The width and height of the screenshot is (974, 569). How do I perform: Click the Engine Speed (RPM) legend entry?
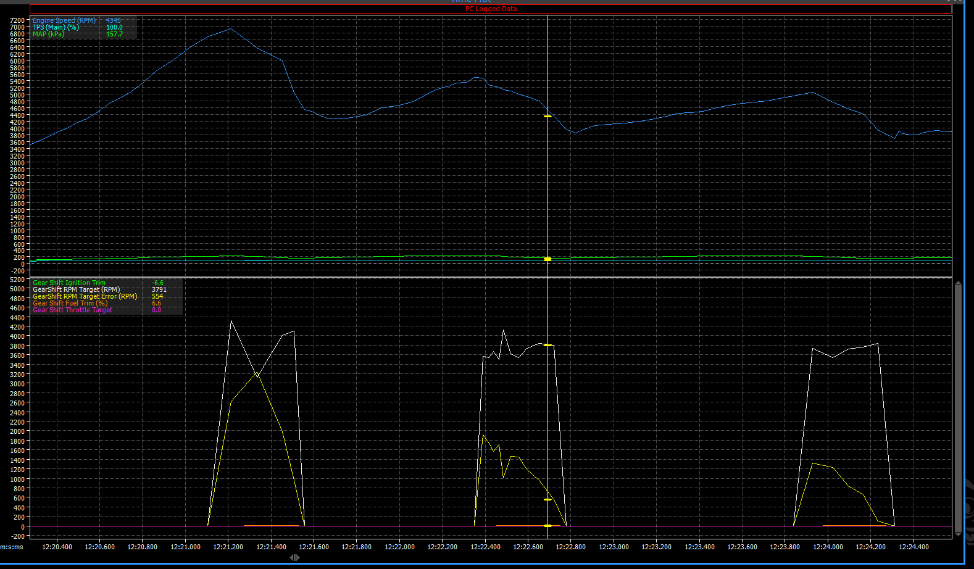64,20
